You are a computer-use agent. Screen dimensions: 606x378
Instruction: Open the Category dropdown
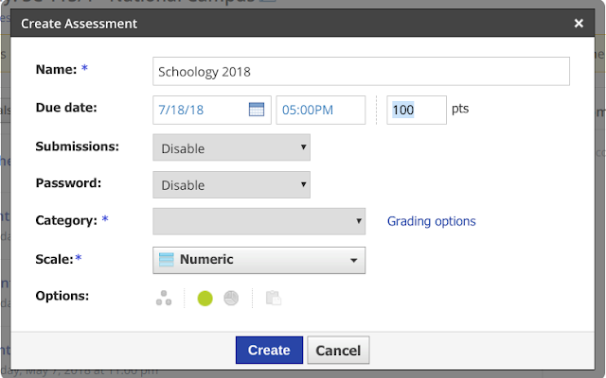click(x=258, y=221)
